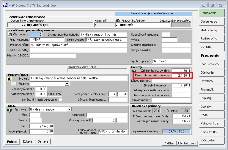Click the book icon beside Zahájení prac. poměru
Image resolution: width=228 pixels, height=150 pixels.
[x=133, y=71]
